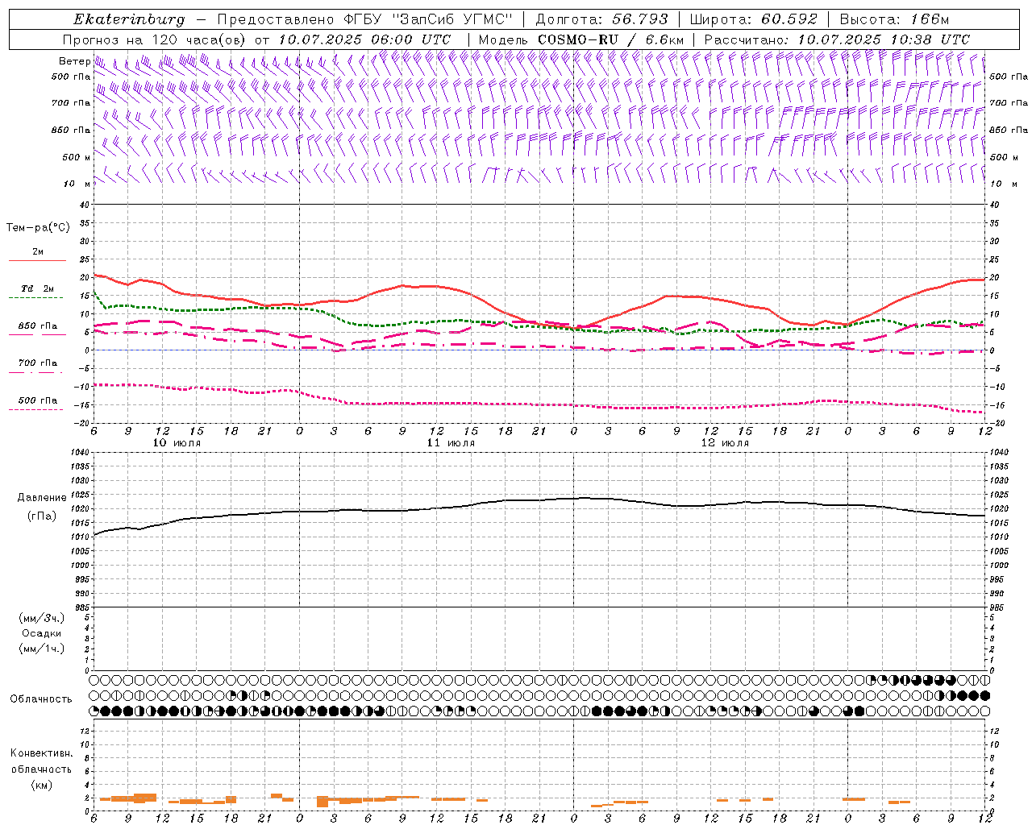Select the Осадки precipitation label
This screenshot has height=825, width=1032.
pyautogui.click(x=41, y=633)
